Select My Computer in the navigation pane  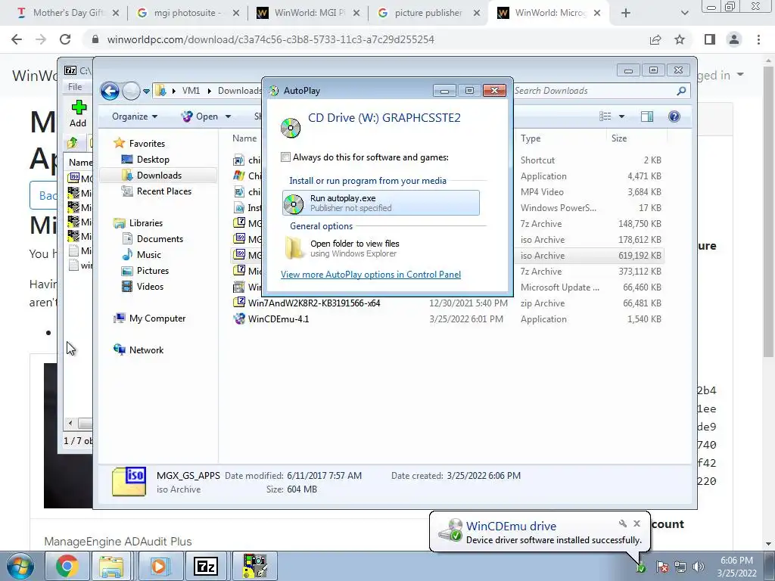point(157,318)
